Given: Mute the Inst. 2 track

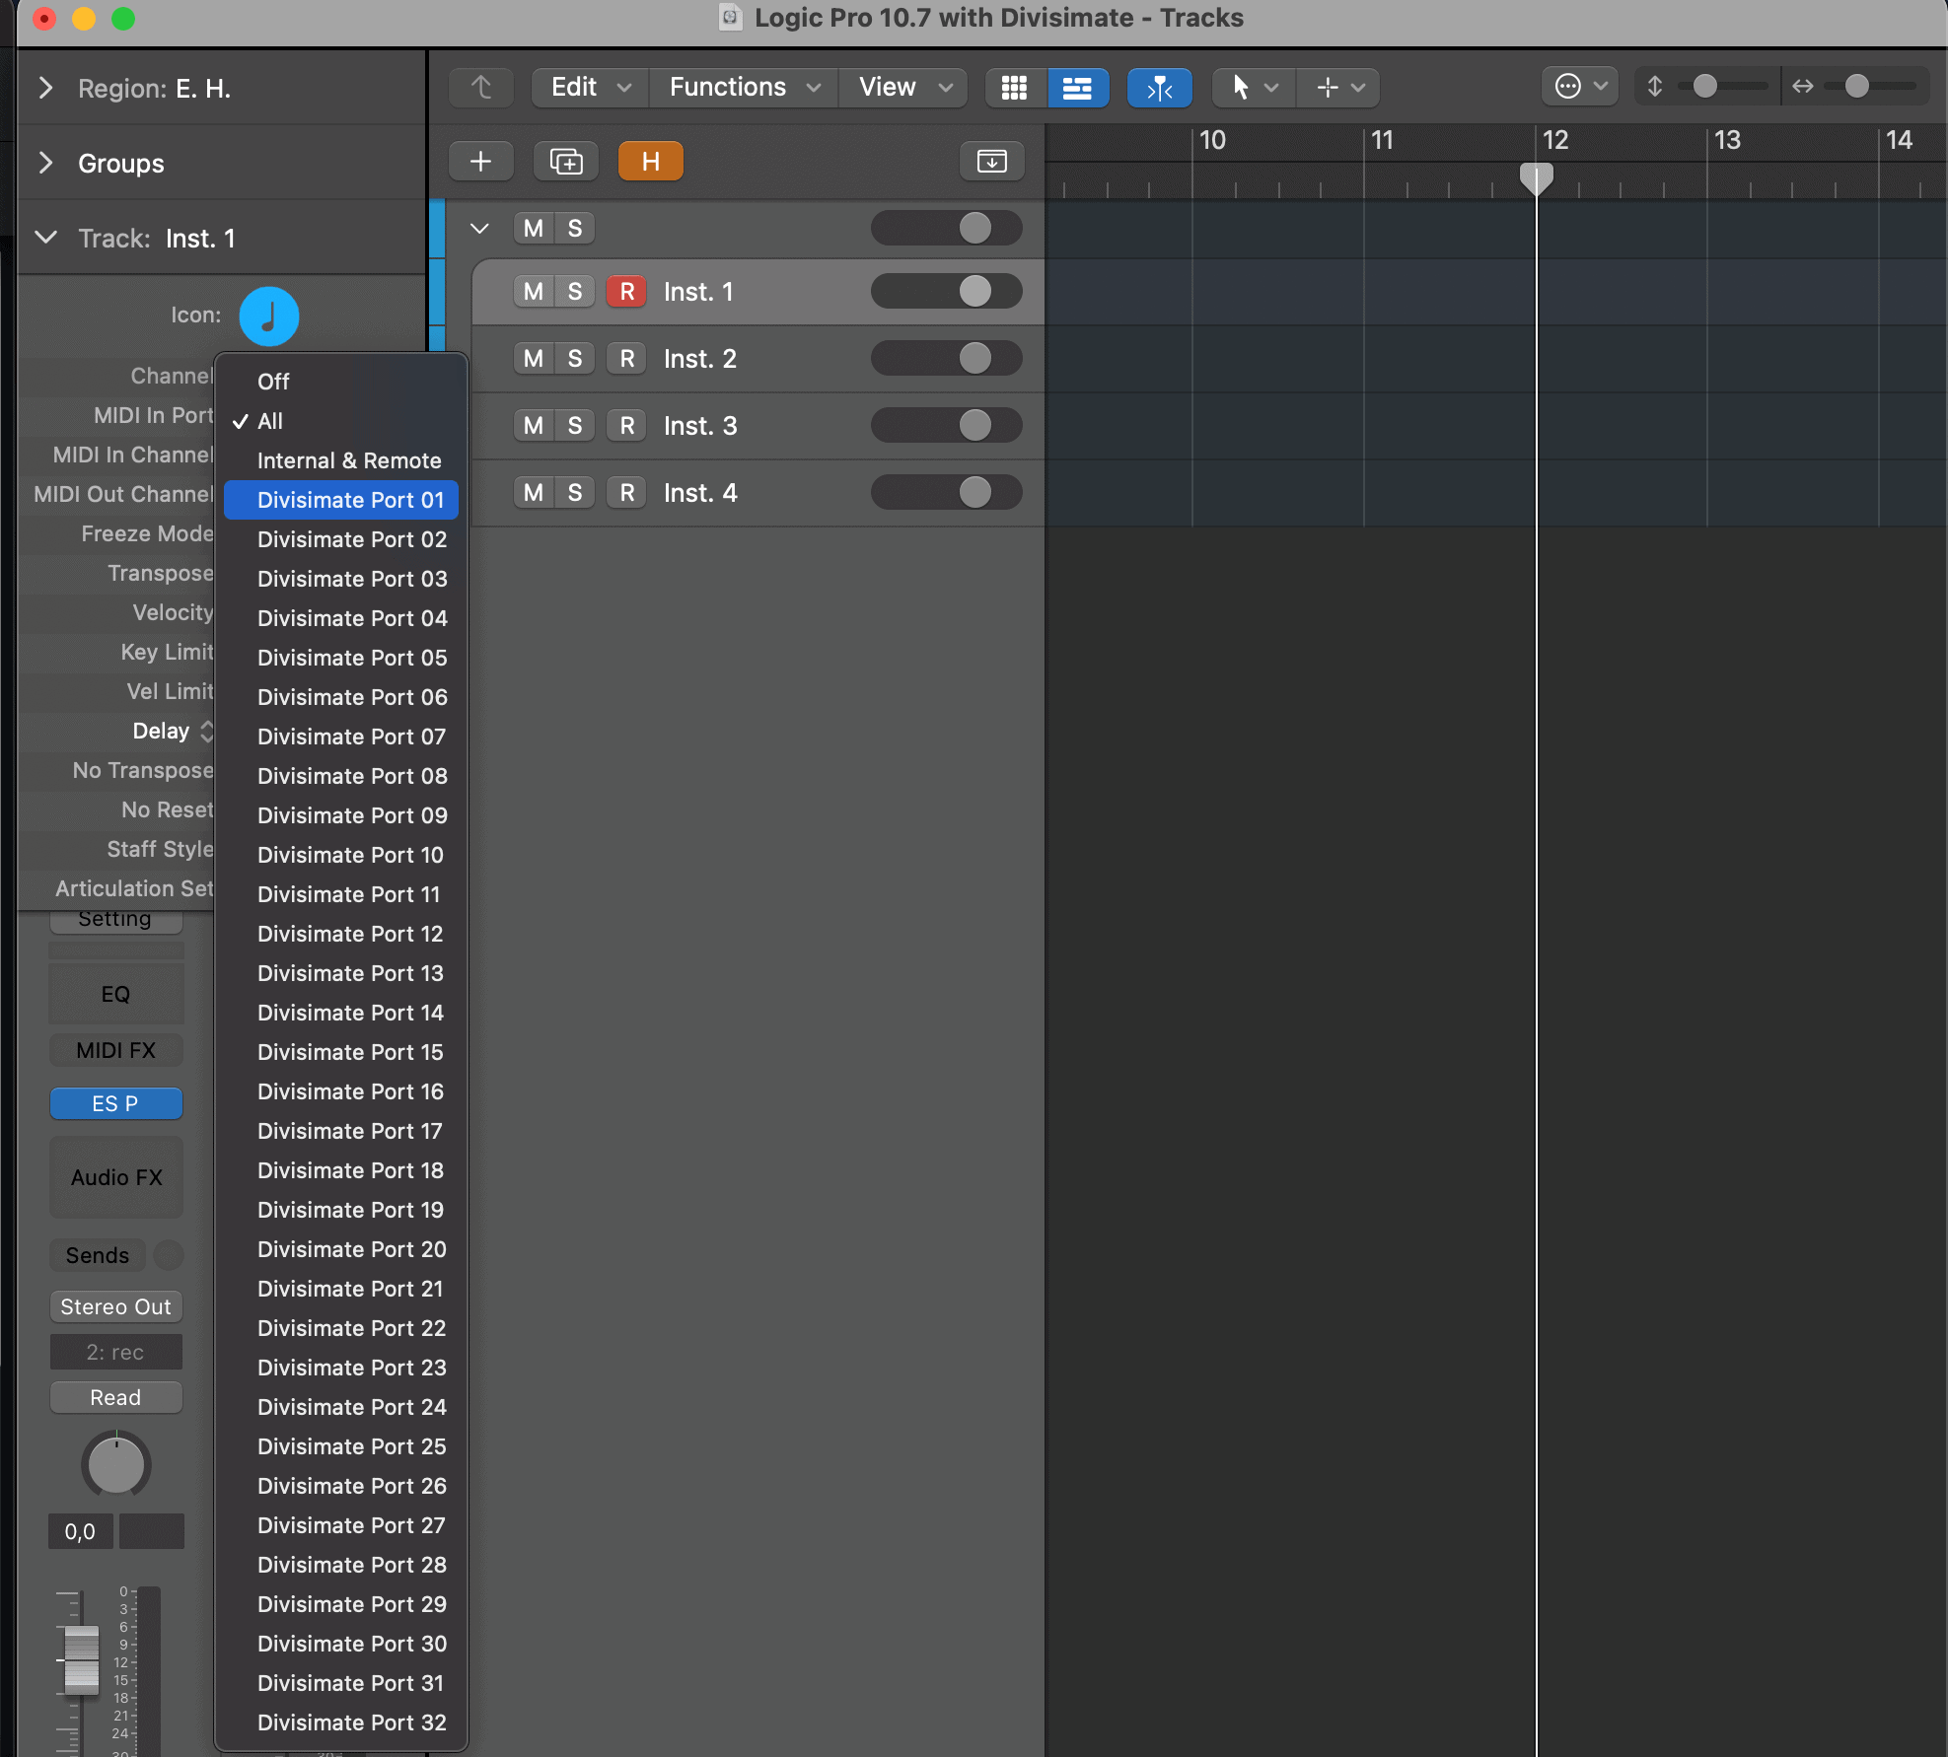Looking at the screenshot, I should point(534,359).
